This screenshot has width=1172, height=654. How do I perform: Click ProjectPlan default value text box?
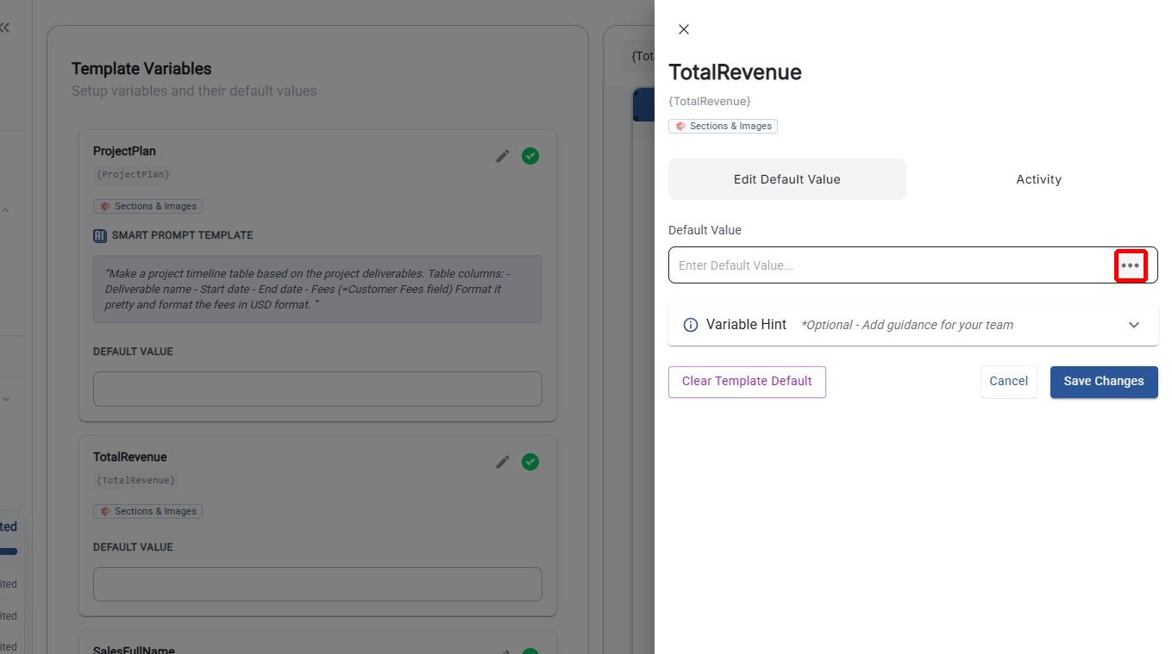pos(317,389)
